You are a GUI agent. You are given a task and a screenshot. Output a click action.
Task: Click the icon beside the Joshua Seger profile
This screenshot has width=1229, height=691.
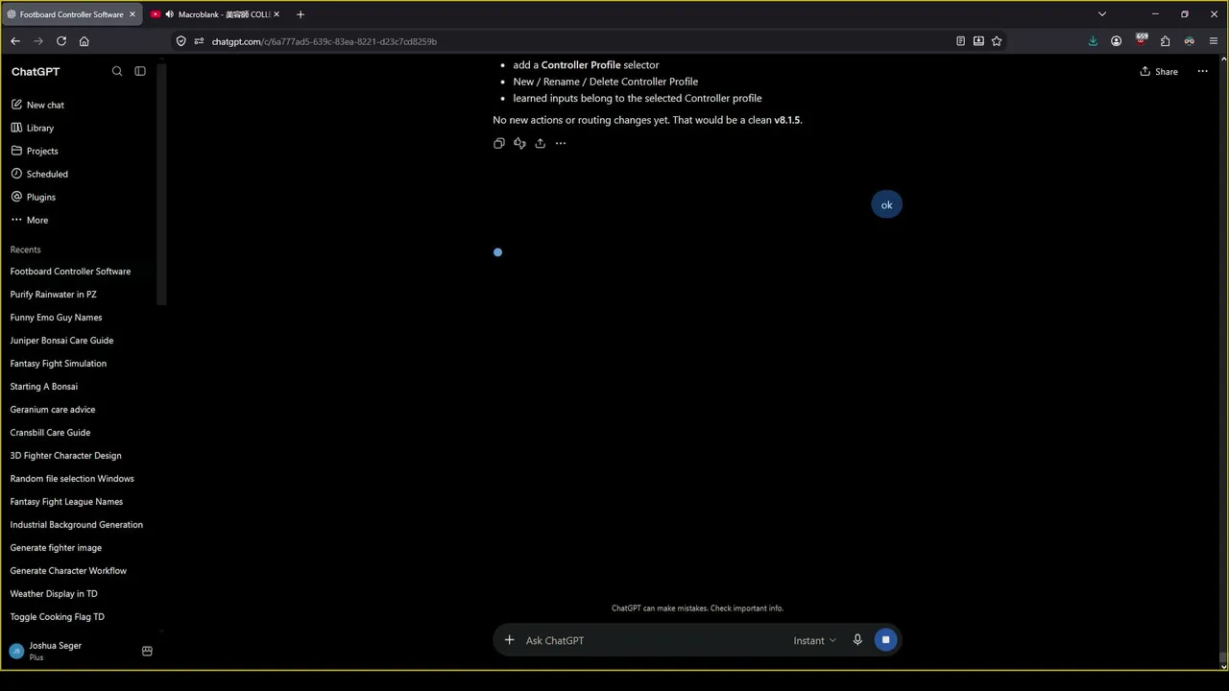[x=147, y=651]
